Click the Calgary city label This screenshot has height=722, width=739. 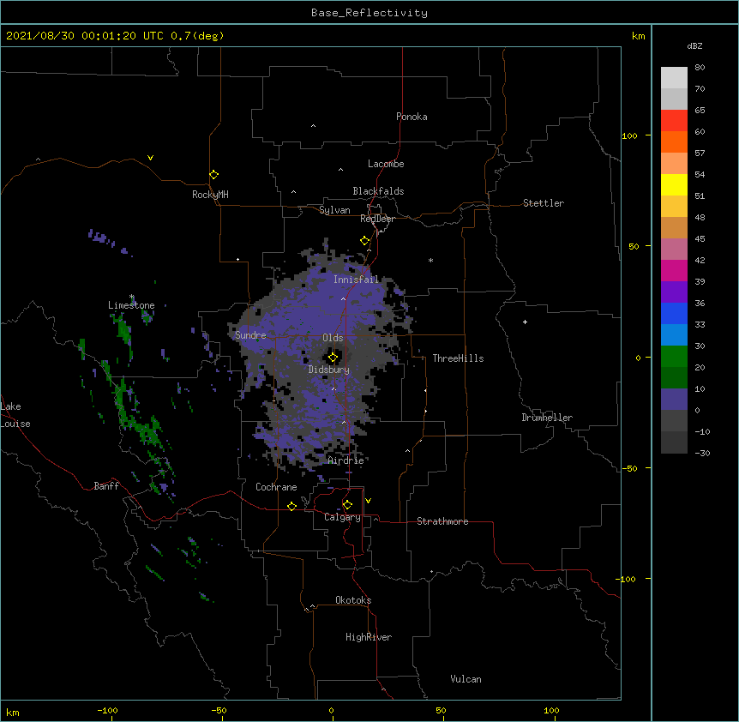coord(342,517)
